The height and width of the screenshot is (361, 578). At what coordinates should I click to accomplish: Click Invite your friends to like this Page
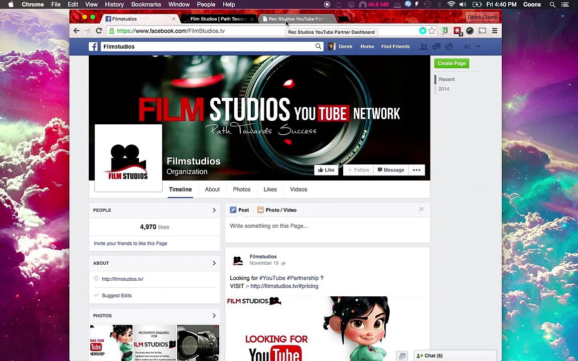pos(130,243)
